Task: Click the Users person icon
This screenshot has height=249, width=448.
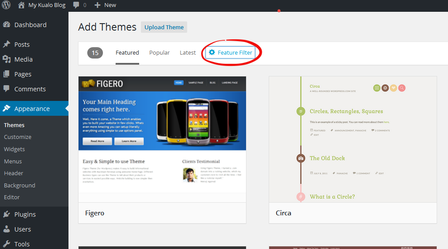Action: (x=7, y=229)
